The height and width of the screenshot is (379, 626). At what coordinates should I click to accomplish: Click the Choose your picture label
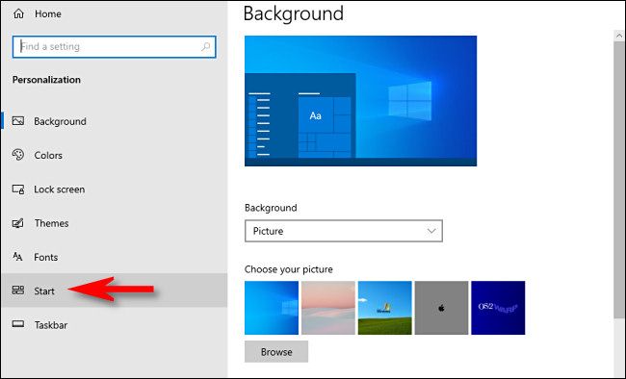coord(289,269)
